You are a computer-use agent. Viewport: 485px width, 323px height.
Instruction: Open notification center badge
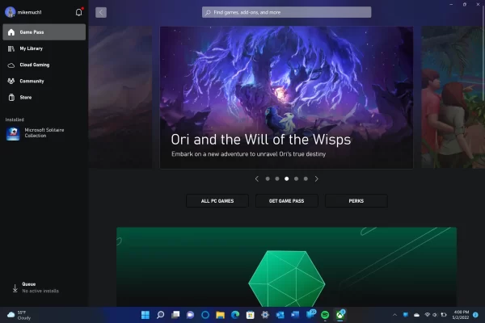pyautogui.click(x=476, y=315)
